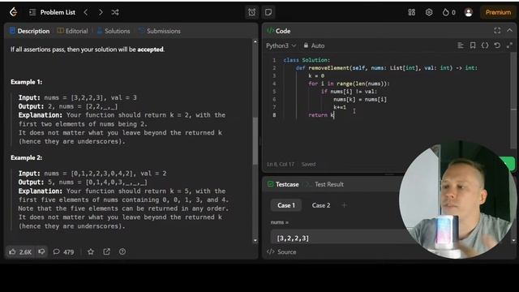Click the Premium button

[498, 12]
